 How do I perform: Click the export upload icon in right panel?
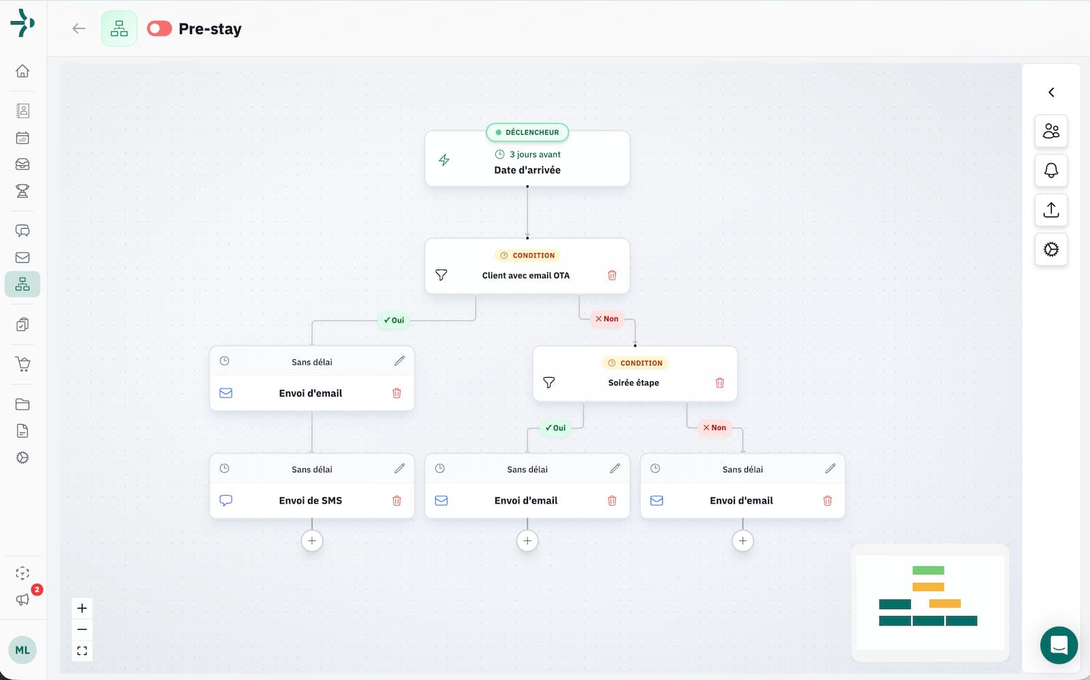click(x=1051, y=210)
